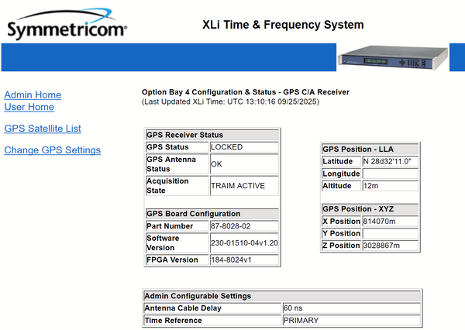The height and width of the screenshot is (330, 465).
Task: Open the Admin Home link
Action: pyautogui.click(x=33, y=95)
